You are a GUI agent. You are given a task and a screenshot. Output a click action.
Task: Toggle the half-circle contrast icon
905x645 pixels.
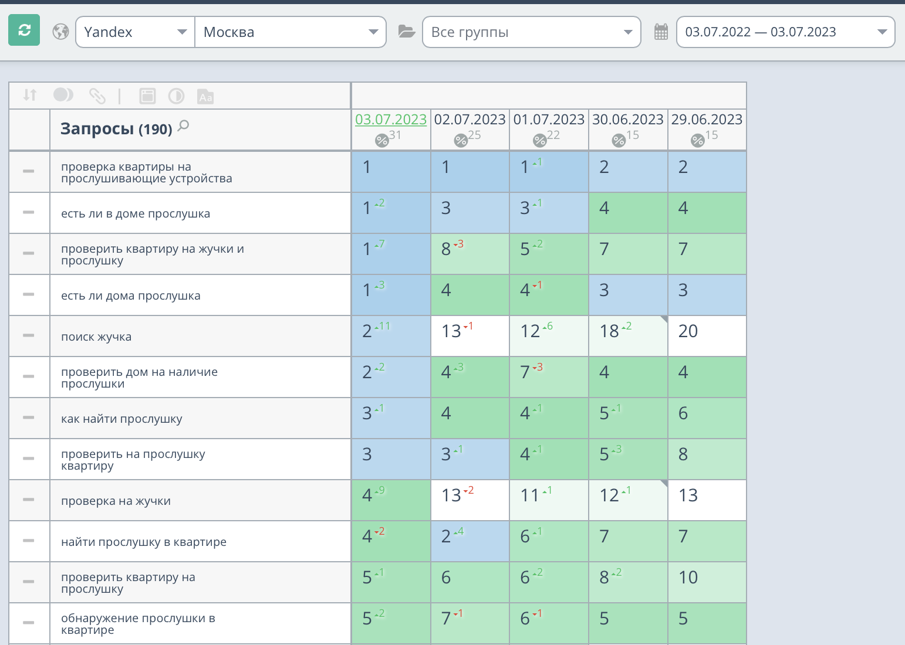pyautogui.click(x=176, y=96)
